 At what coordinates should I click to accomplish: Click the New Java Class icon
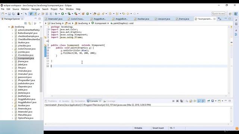click(87, 14)
